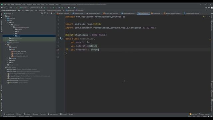Select activity_update_note.xml in project tree
Viewport: 213px width, 120px height.
click(x=20, y=56)
